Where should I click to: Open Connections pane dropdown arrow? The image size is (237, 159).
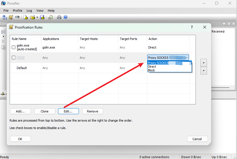224,24
